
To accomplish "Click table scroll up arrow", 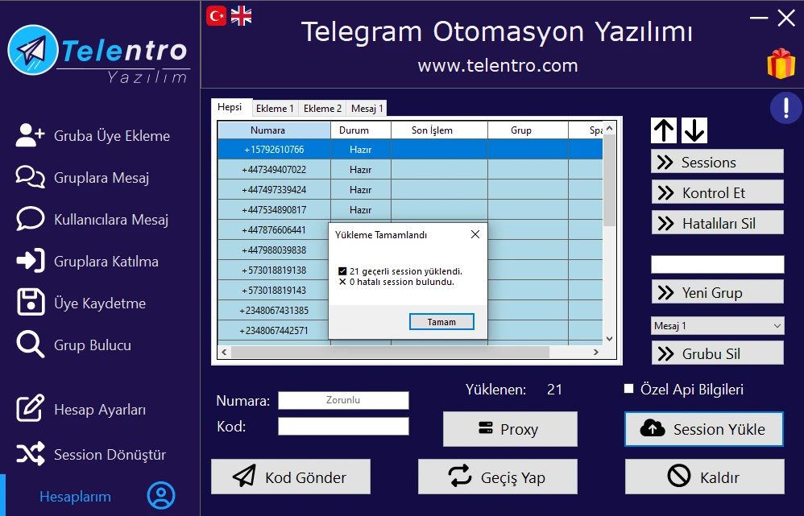I will (x=609, y=128).
